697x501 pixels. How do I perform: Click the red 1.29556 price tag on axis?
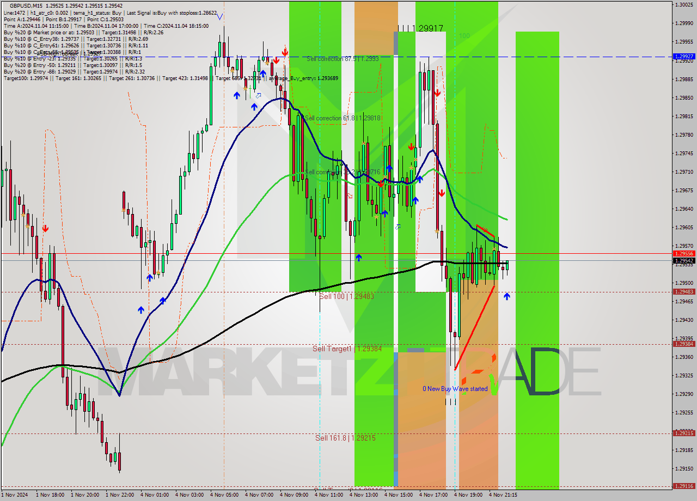[x=684, y=254]
